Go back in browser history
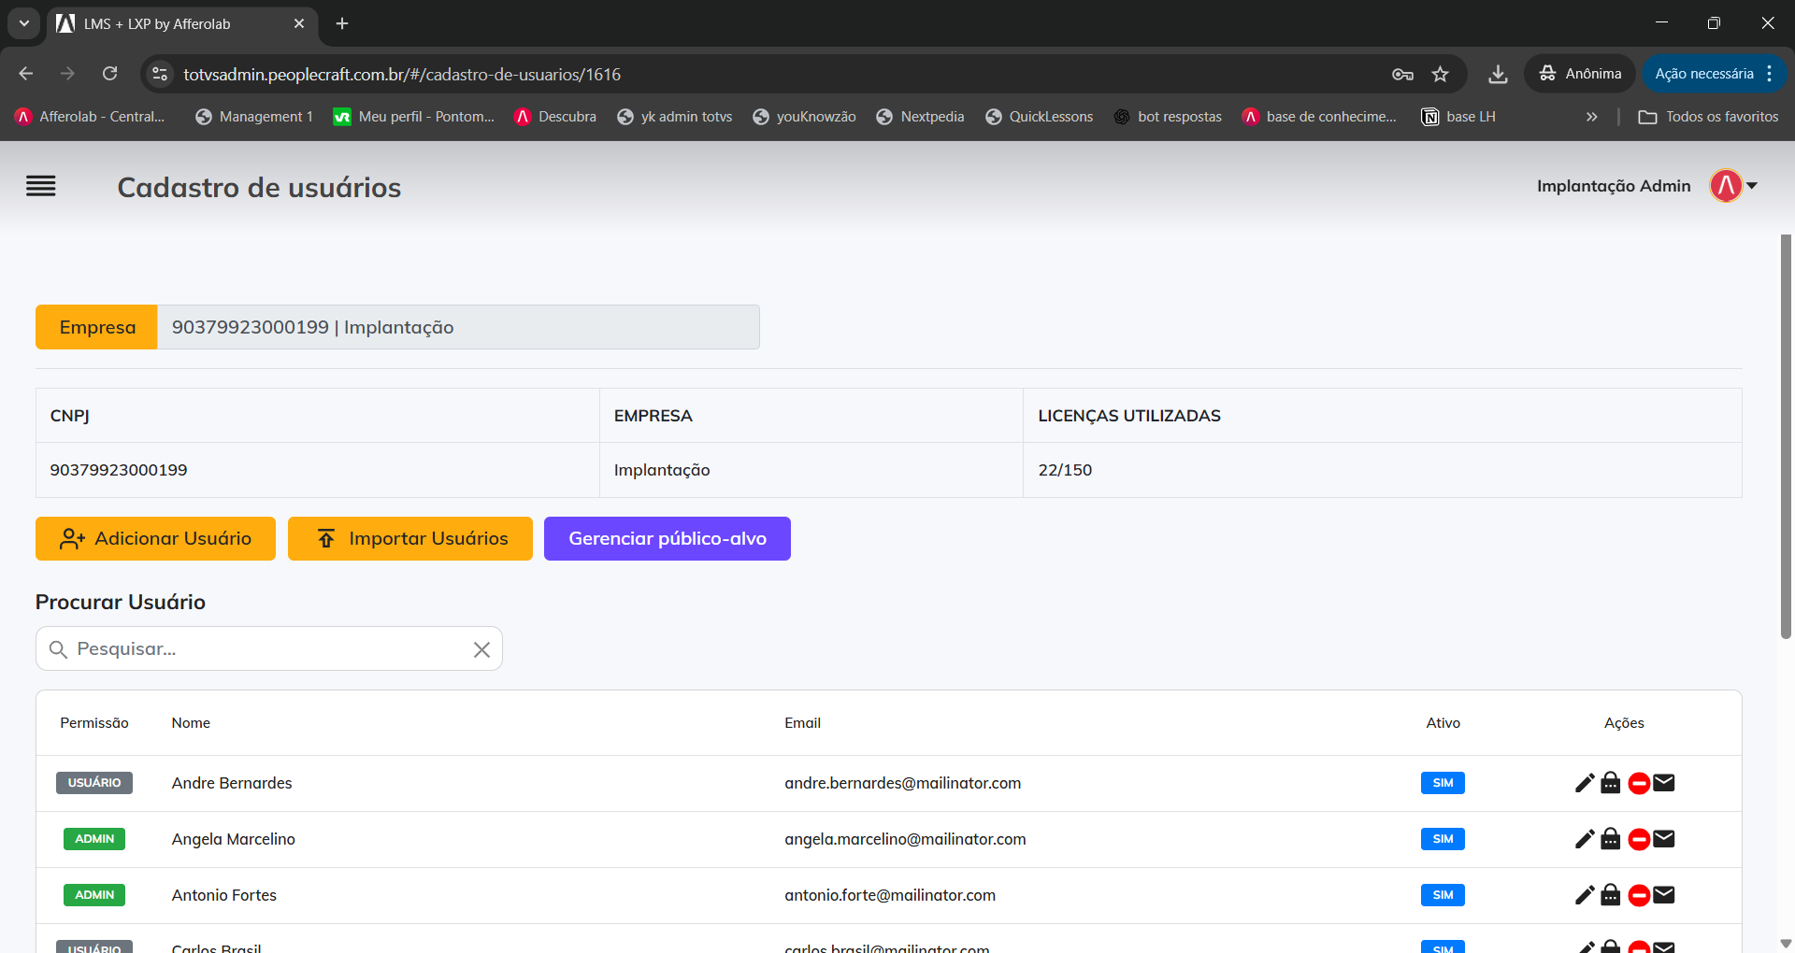The height and width of the screenshot is (953, 1795). click(26, 74)
